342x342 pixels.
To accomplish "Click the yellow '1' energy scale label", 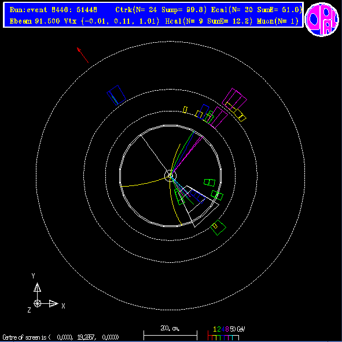I will point(215,329).
